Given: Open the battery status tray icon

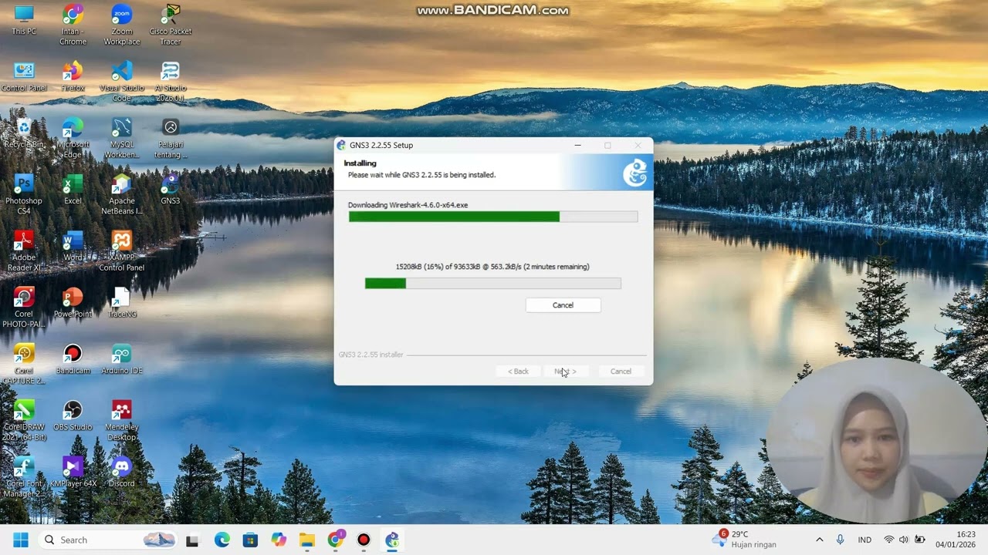Looking at the screenshot, I should (x=920, y=540).
